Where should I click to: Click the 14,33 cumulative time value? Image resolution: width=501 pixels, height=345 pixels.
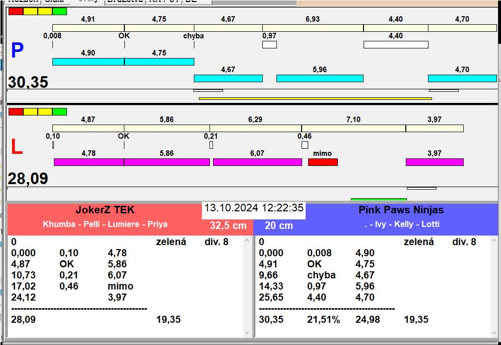tap(271, 286)
